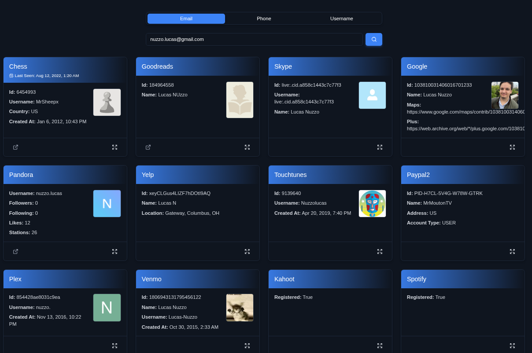Select the Email search tab
Screen dimensions: 532x353
[x=186, y=18]
